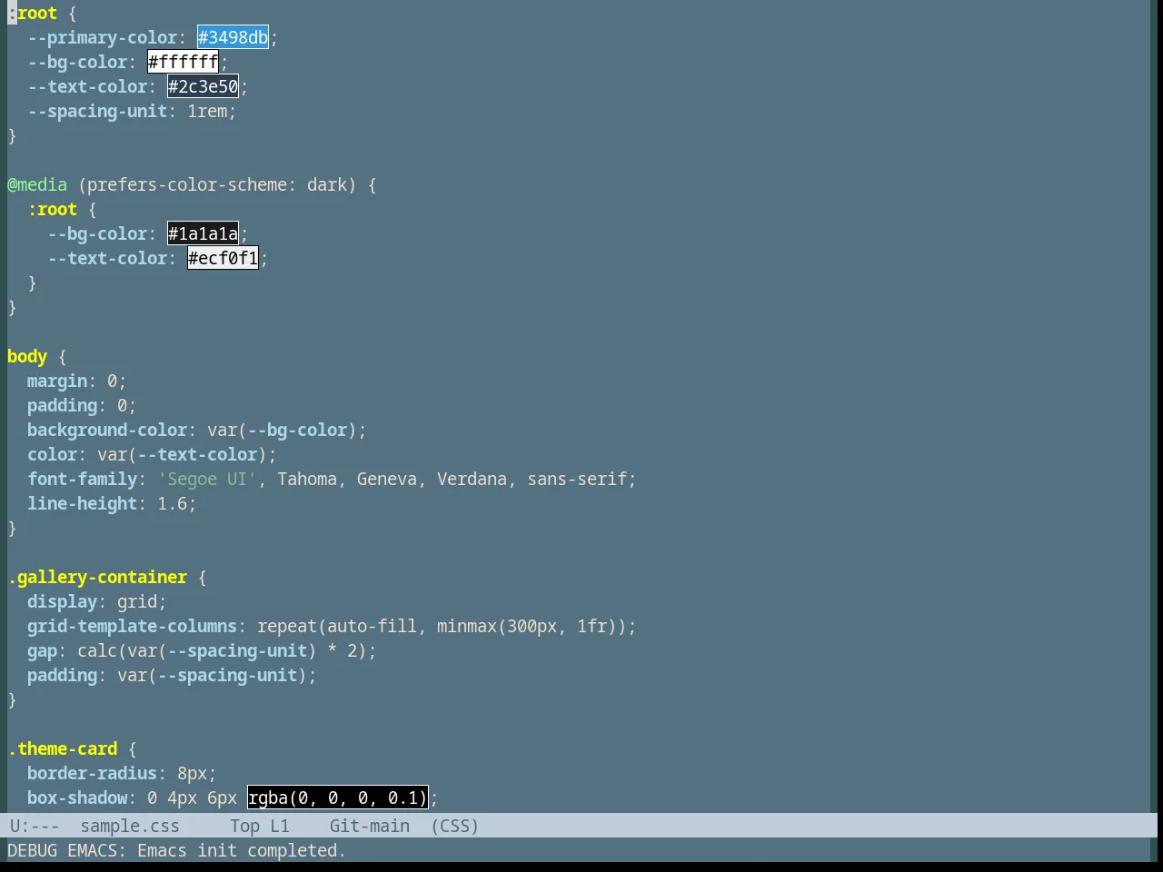
Task: Click the 'Segoe UI' string
Action: click(207, 479)
